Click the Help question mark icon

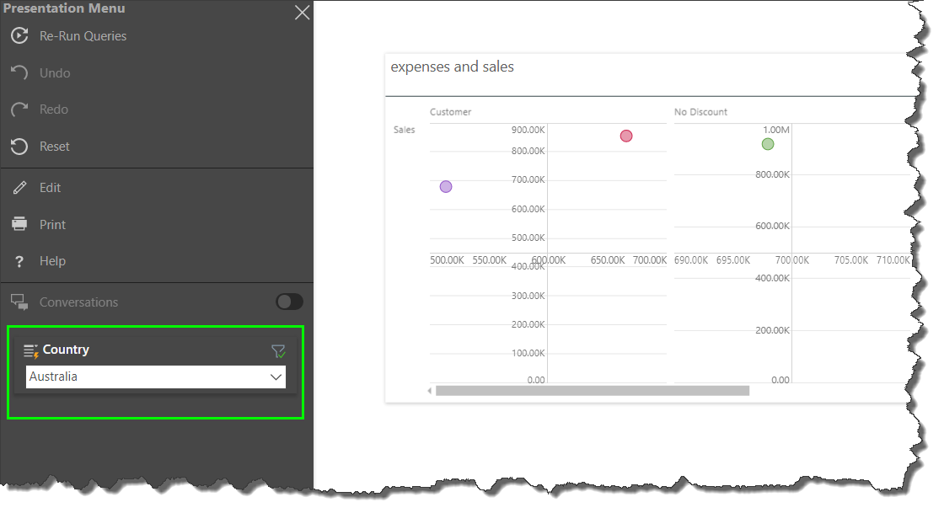19,261
